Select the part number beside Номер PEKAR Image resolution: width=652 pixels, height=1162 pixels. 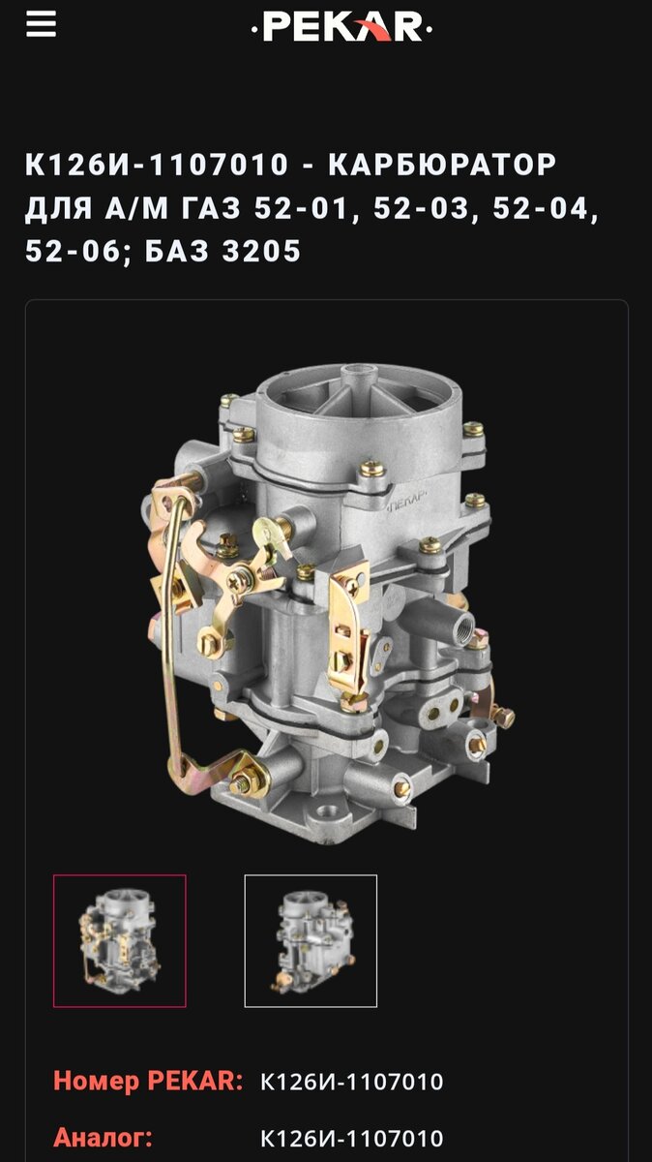[x=352, y=1082]
